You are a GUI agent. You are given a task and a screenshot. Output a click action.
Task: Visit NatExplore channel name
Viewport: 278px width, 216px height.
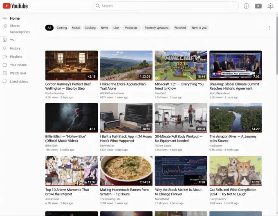tap(216, 146)
